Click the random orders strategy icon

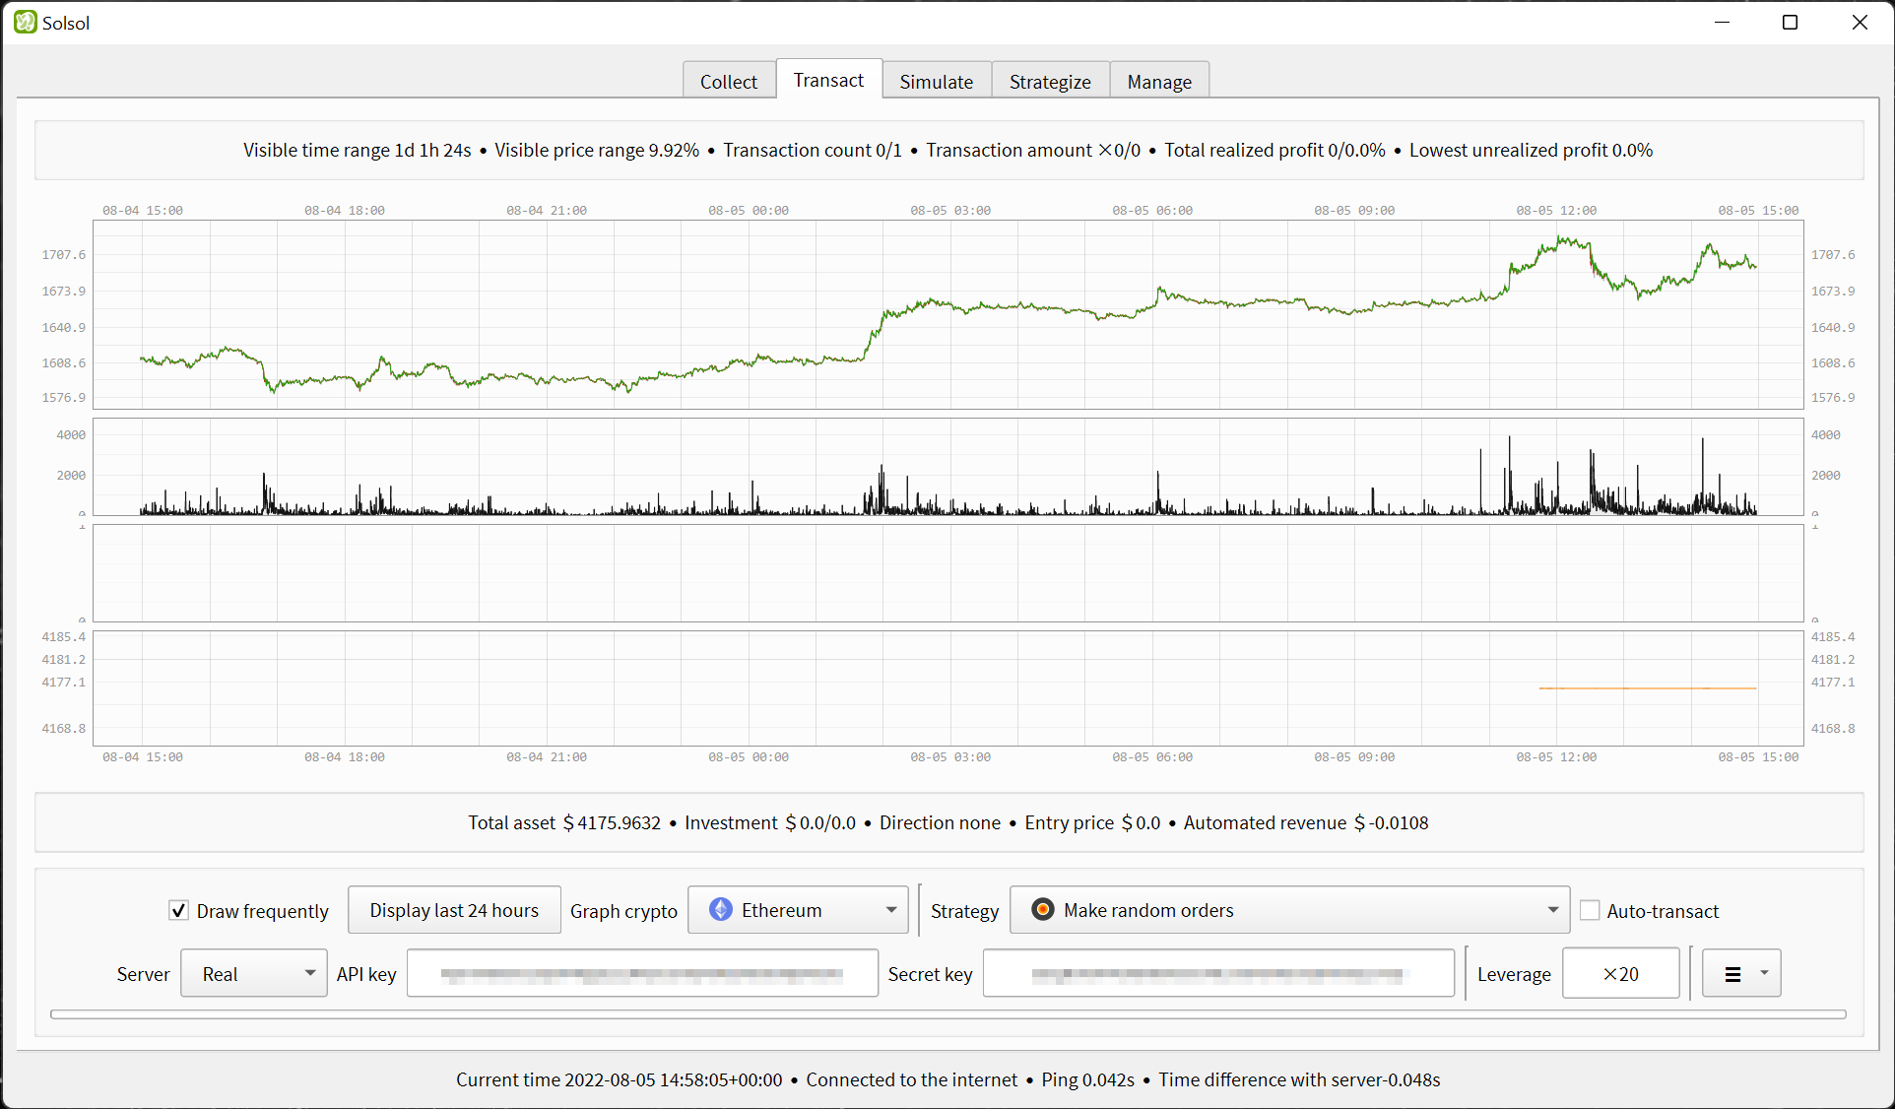1042,910
